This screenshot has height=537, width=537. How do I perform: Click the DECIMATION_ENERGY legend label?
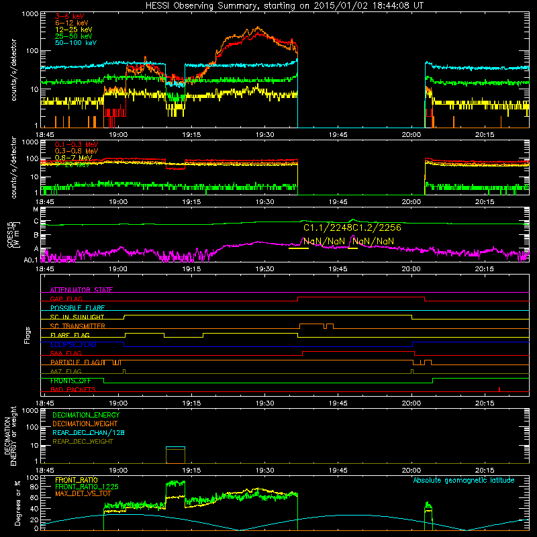pos(86,415)
